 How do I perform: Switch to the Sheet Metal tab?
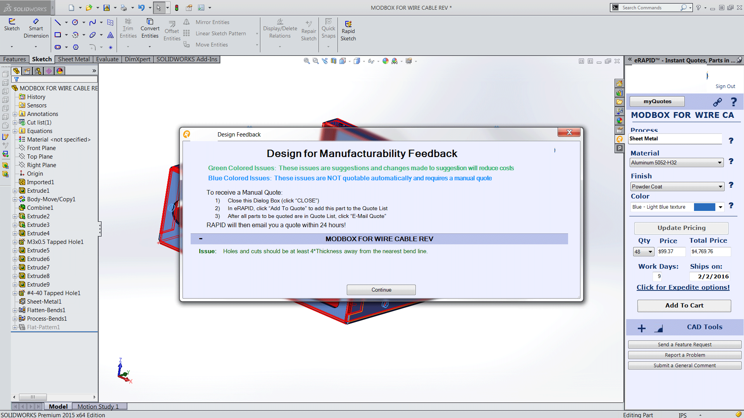74,59
